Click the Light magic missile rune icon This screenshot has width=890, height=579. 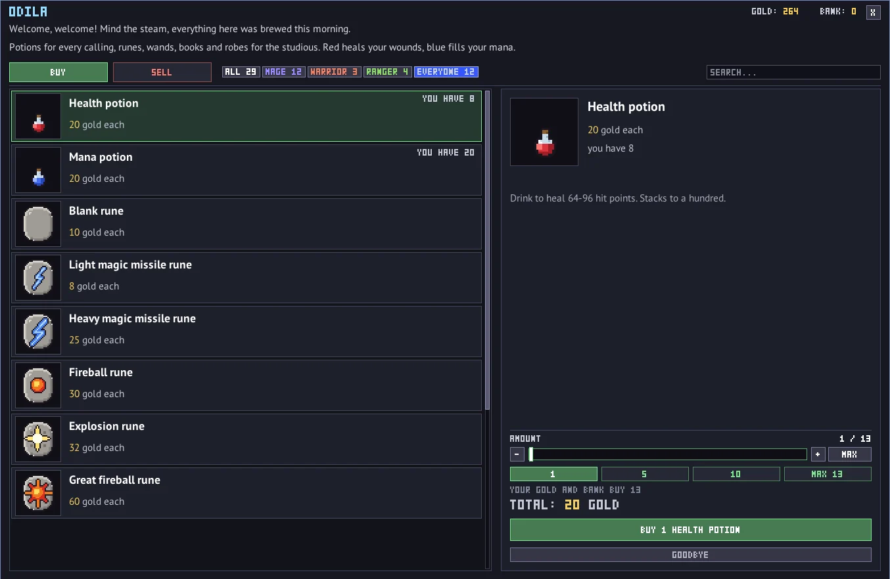(x=38, y=278)
